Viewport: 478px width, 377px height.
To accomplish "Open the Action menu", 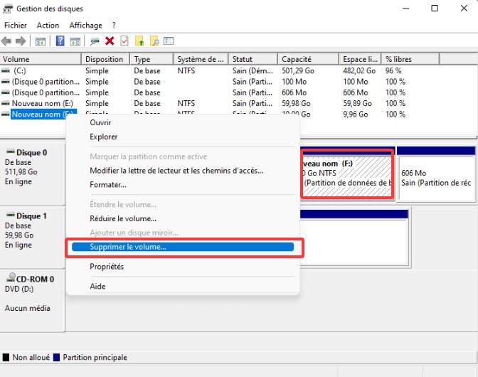I will [48, 26].
